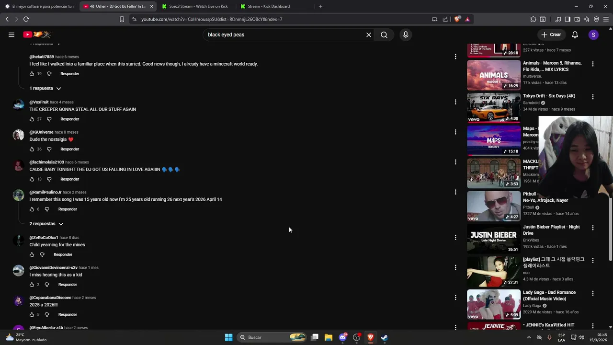
Task: Open the YouTube hamburger guide menu
Action: pos(11,34)
